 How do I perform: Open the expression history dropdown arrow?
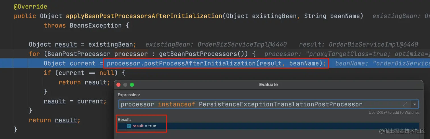(415, 104)
